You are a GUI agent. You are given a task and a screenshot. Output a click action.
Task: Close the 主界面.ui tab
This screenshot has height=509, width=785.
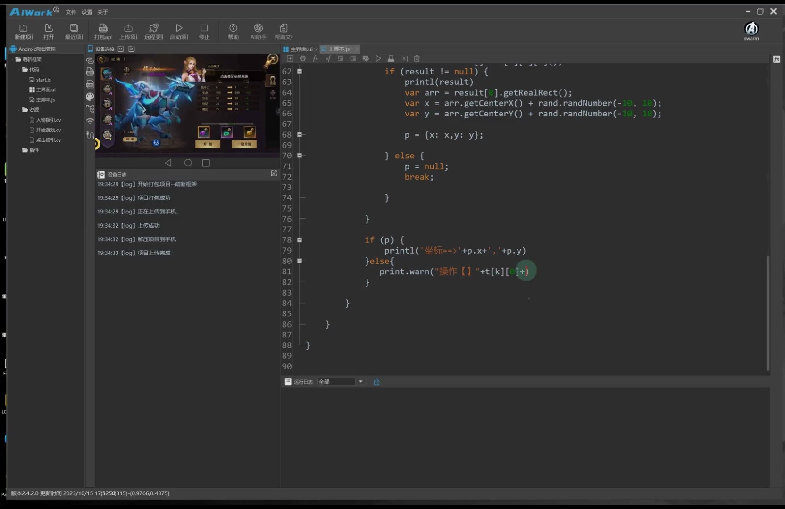(316, 49)
